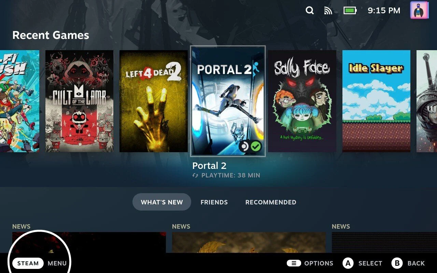Viewport: 437px width, 273px height.
Task: Select the Left 4 Dead 2 cover
Action: pyautogui.click(x=154, y=101)
